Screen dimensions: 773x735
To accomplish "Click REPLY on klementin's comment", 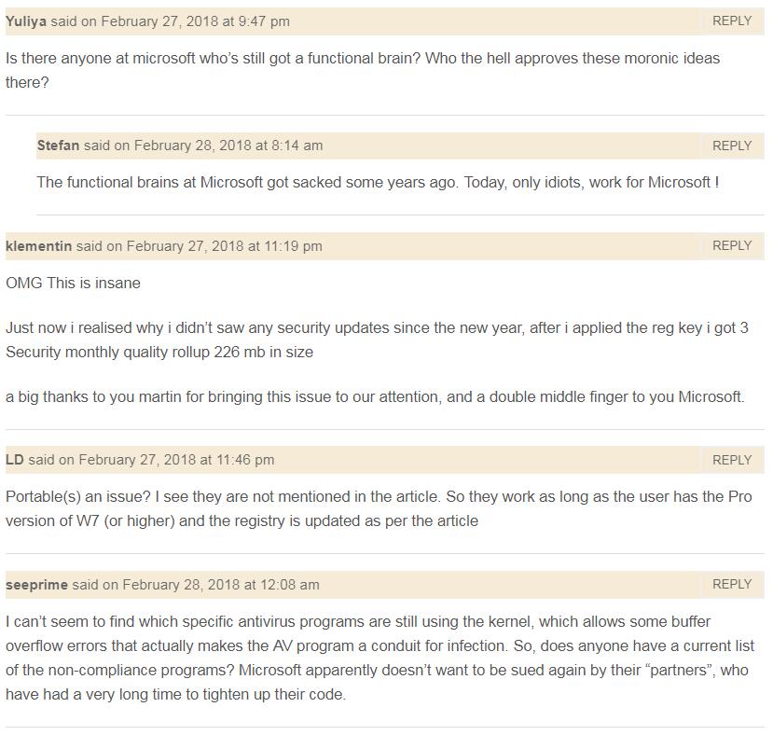I will 731,245.
